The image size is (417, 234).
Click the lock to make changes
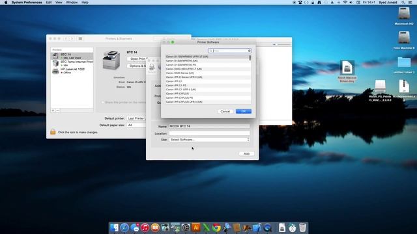pyautogui.click(x=53, y=132)
